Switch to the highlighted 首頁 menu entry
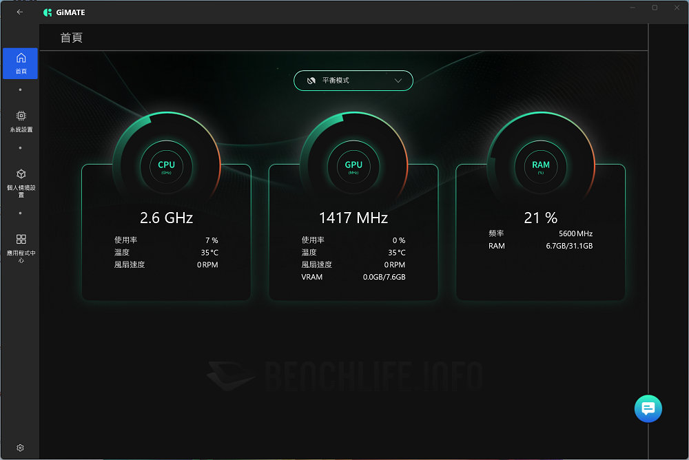Viewport: 689px width, 460px height. coord(20,63)
